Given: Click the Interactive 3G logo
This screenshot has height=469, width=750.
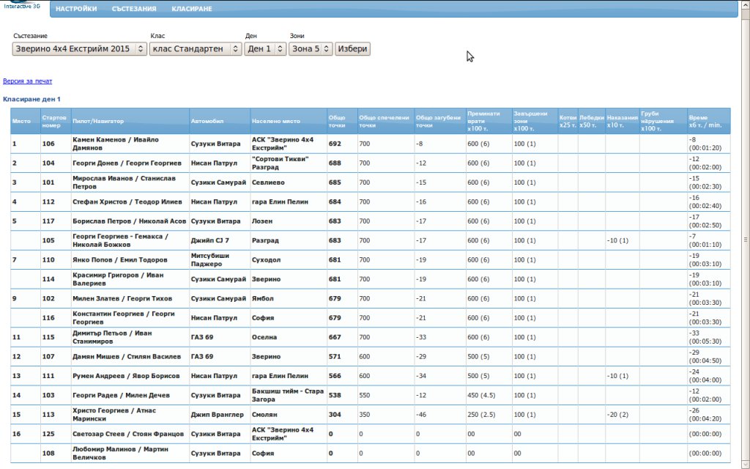Looking at the screenshot, I should click(x=21, y=7).
